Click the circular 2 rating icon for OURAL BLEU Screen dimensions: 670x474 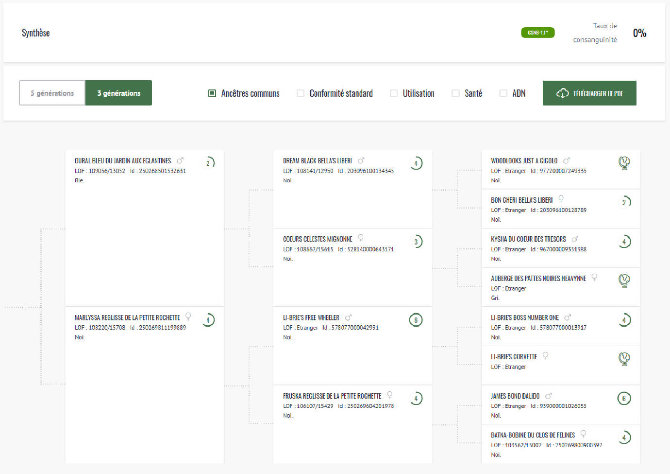point(208,163)
